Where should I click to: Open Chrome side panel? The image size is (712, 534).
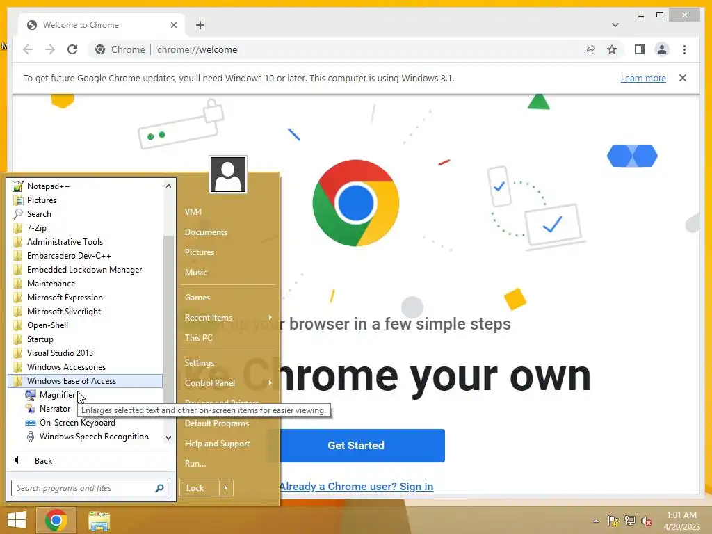pos(640,49)
